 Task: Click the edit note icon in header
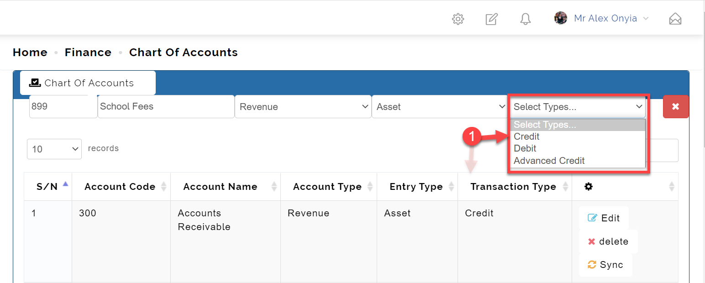point(491,19)
